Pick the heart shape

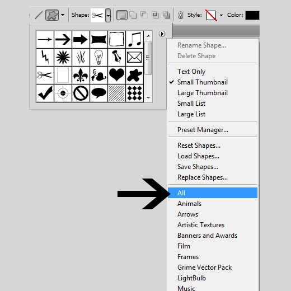click(x=116, y=75)
